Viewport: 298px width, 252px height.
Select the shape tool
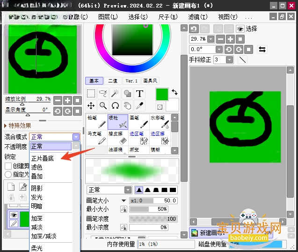coord(127,94)
